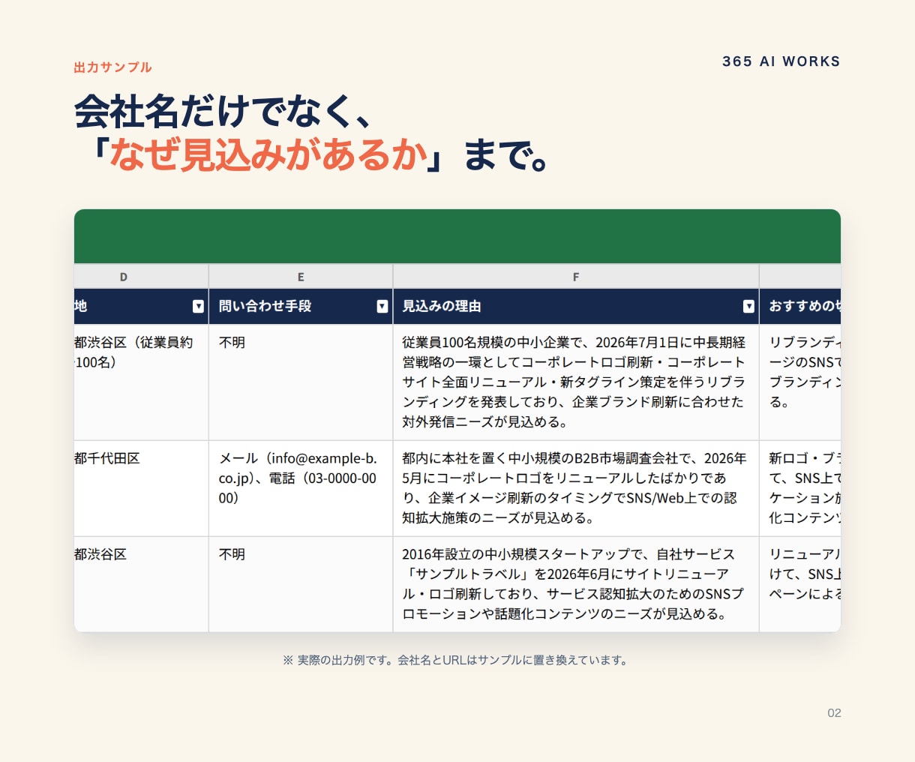Click the page number 02
This screenshot has height=762, width=915.
[834, 712]
